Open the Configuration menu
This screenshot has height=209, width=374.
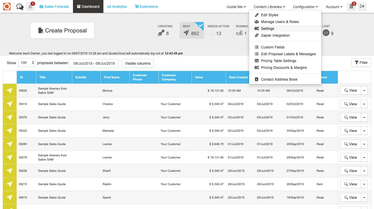point(305,7)
